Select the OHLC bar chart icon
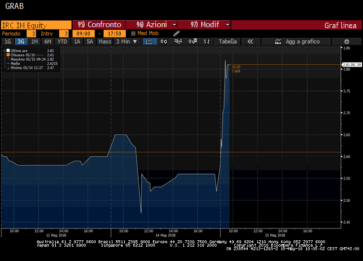The width and height of the screenshot is (363, 261). (x=207, y=41)
